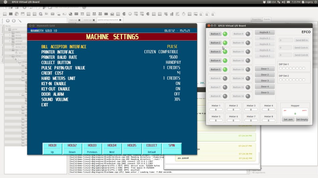
Task: Click the Door 1 button
Action: 265,69
